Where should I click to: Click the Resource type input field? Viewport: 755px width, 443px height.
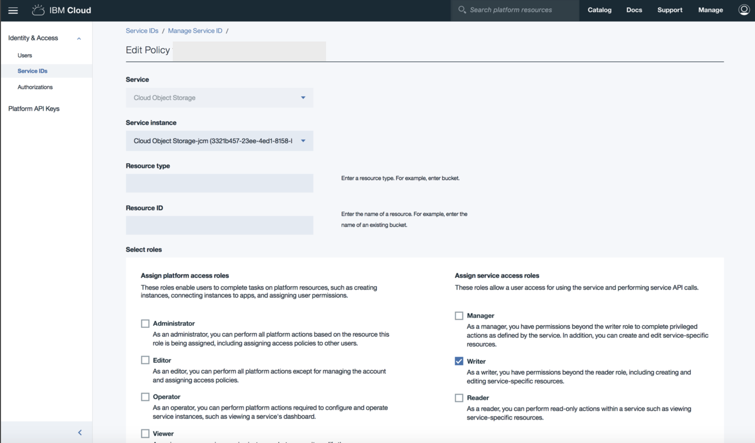click(220, 183)
